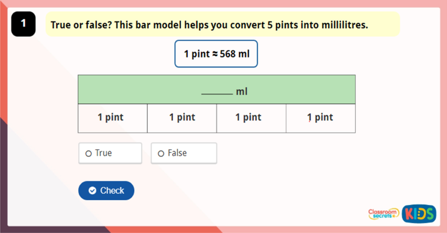
Task: Click the third 1 pint cell
Action: pos(251,118)
